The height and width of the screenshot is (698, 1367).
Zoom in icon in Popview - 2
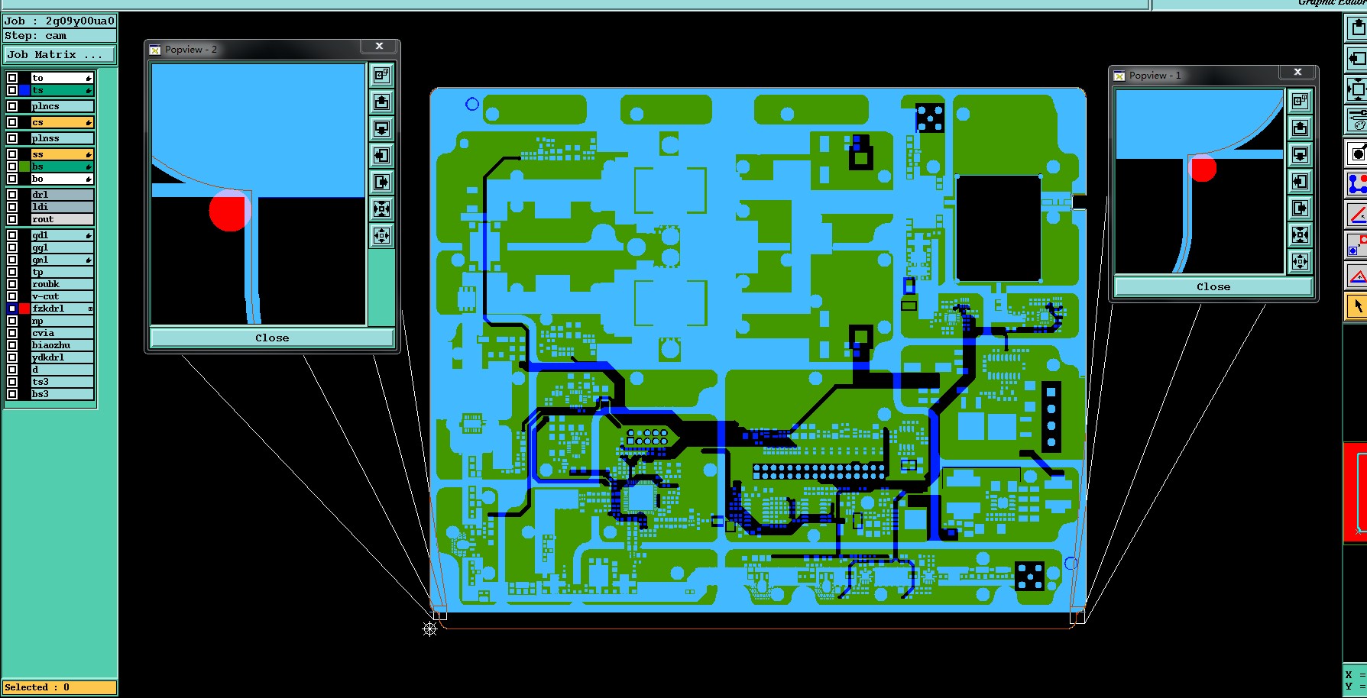click(381, 208)
